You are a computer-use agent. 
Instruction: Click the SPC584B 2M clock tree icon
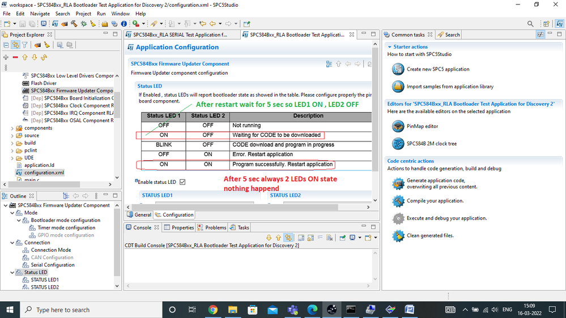tap(398, 144)
